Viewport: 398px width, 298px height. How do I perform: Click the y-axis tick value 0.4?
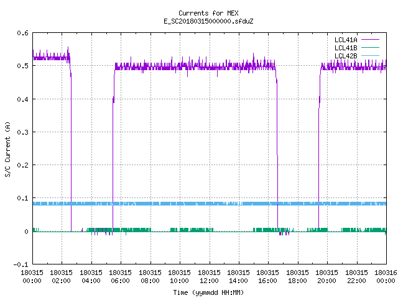pos(22,99)
